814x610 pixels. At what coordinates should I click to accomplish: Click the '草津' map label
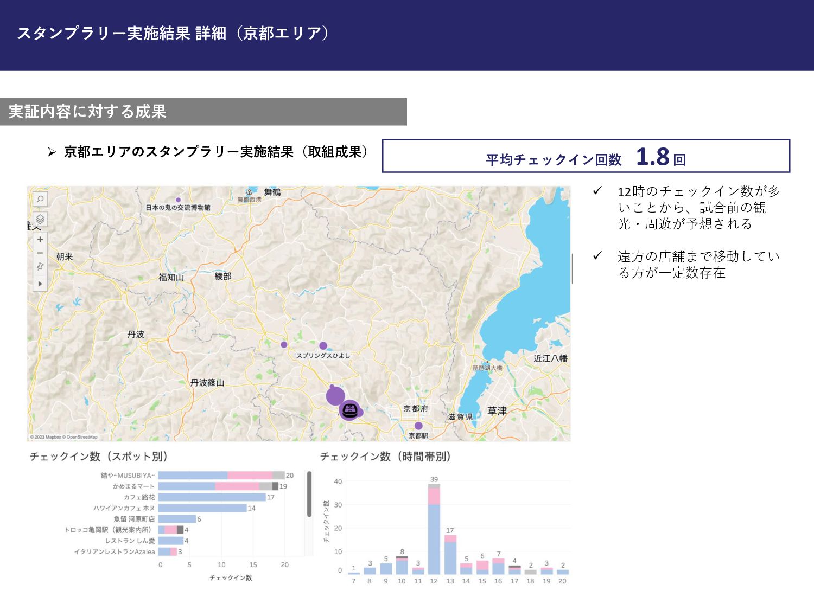click(497, 411)
